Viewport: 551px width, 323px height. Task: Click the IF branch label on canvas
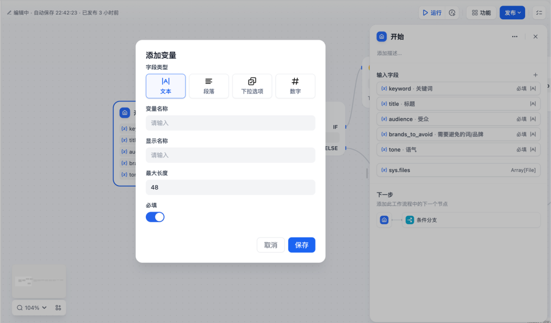pos(335,127)
